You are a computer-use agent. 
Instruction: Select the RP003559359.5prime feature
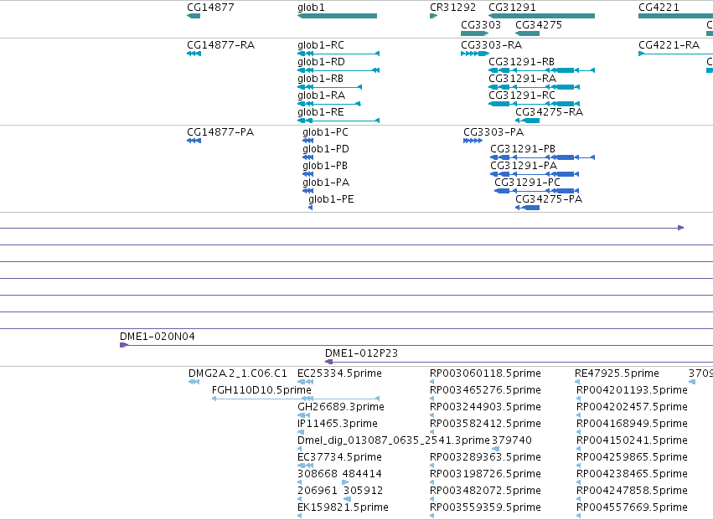pos(432,516)
